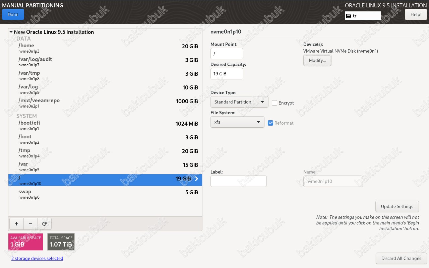The width and height of the screenshot is (429, 268).
Task: Select the root / nvme0n1p10 row
Action: pyautogui.click(x=105, y=180)
